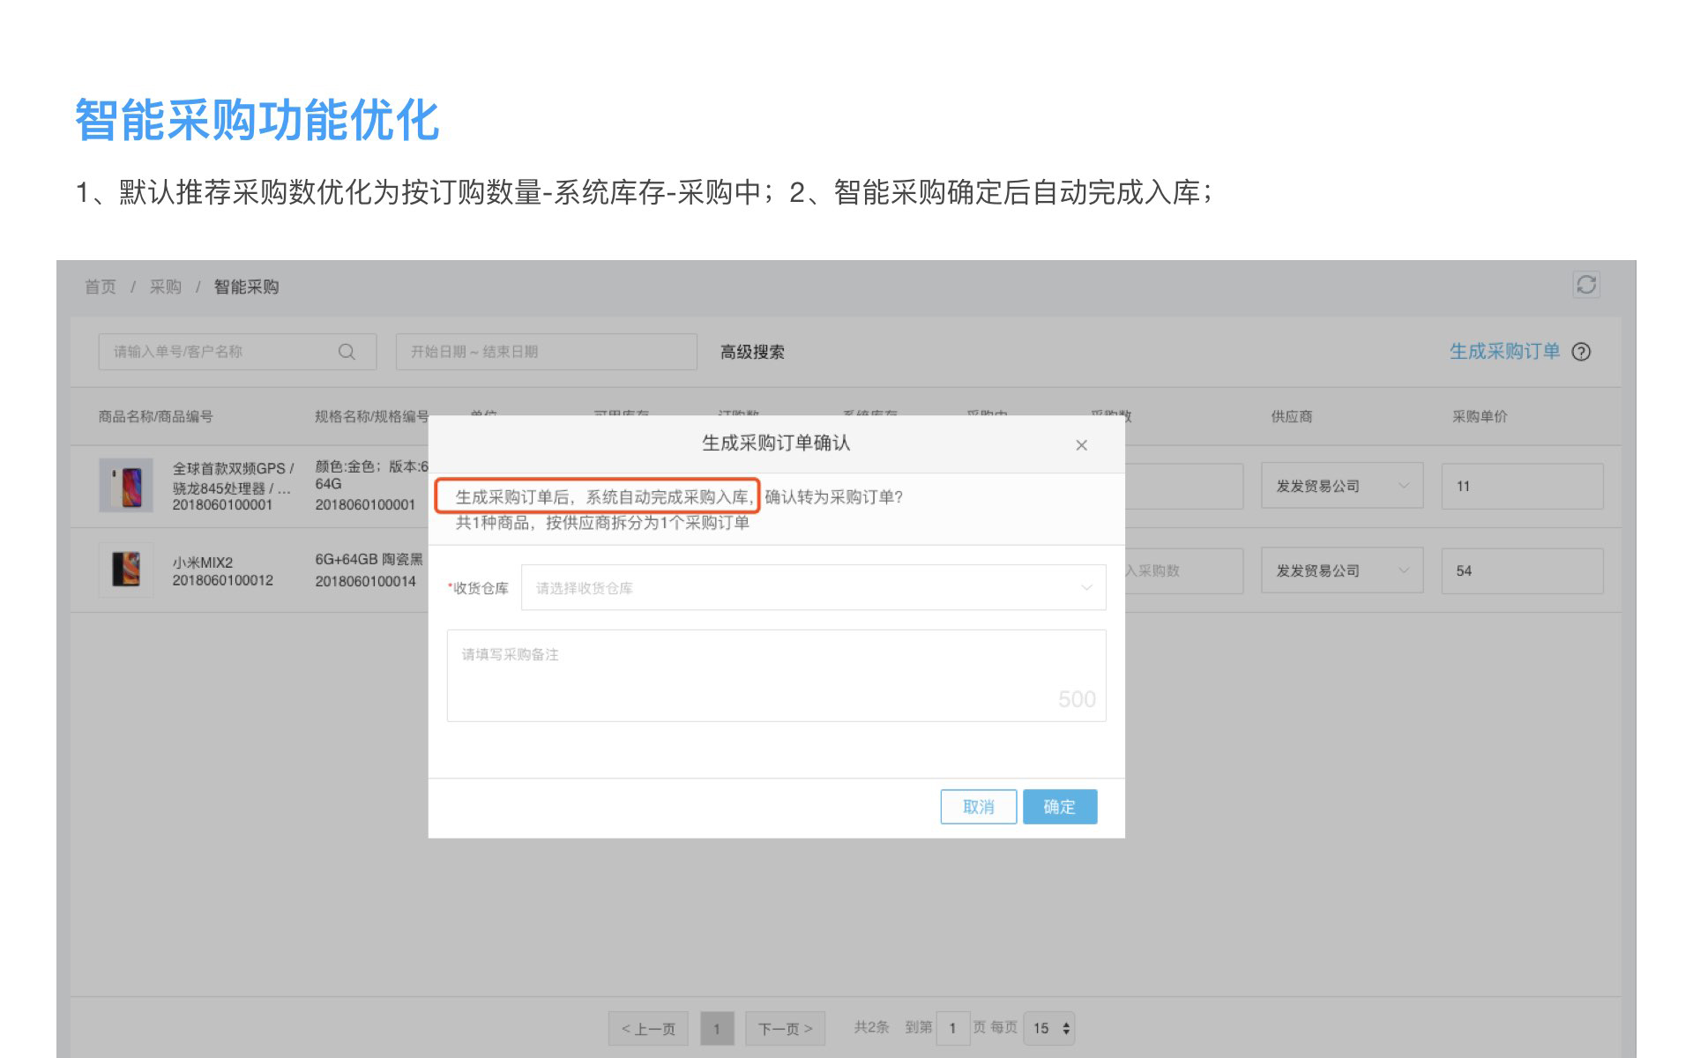
Task: Click the refresh icon at top right
Action: click(1585, 285)
